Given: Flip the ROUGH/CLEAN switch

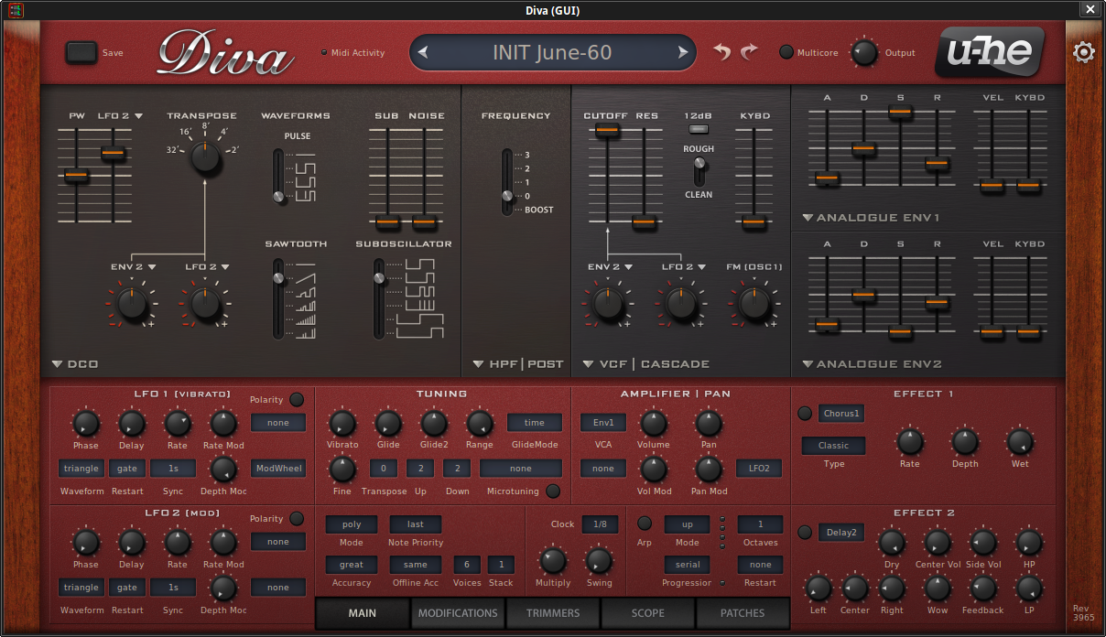Looking at the screenshot, I should tap(699, 171).
